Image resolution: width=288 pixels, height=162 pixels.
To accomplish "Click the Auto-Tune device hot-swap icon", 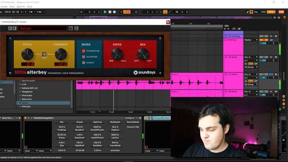I will pos(16,118).
